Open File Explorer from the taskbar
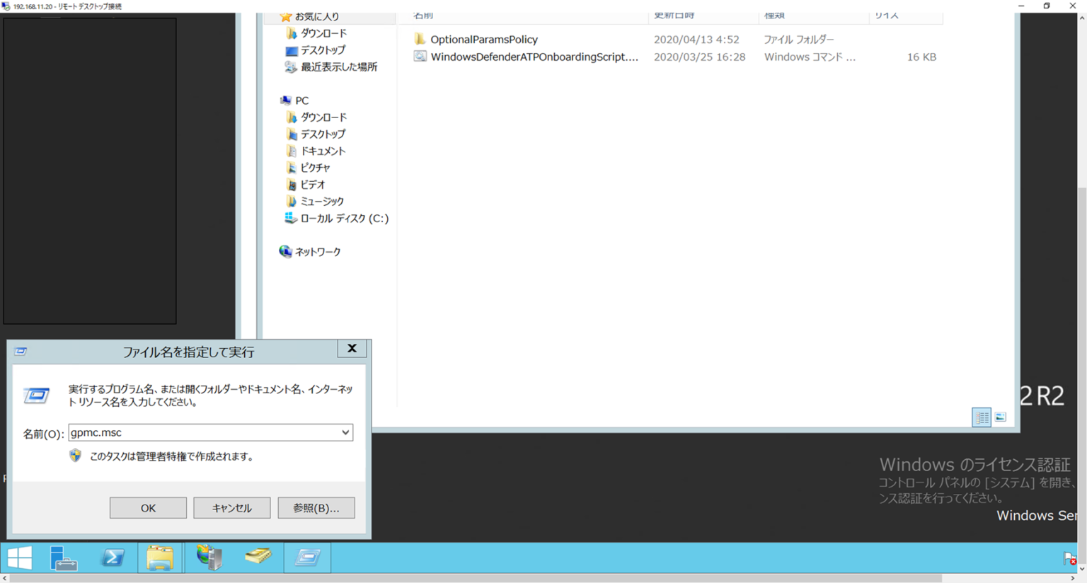This screenshot has width=1087, height=583. [160, 558]
